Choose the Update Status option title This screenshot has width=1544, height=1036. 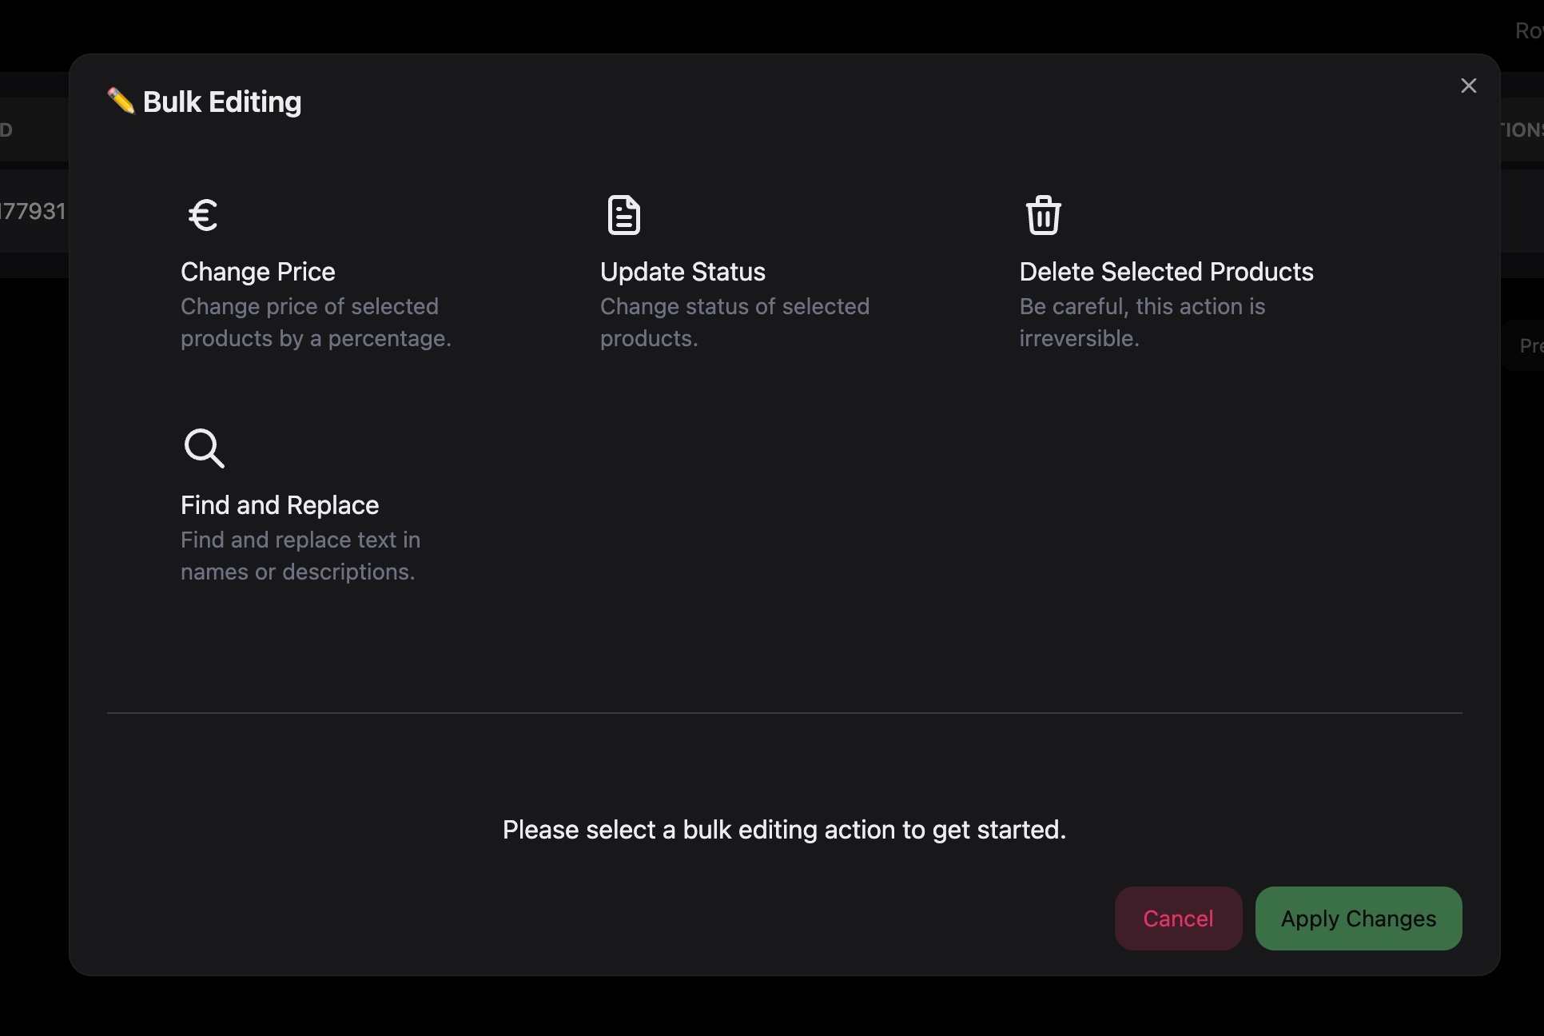[x=682, y=272]
